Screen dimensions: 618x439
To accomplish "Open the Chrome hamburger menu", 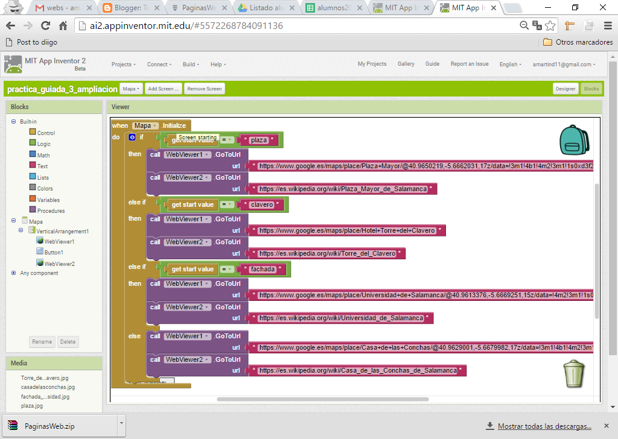I will 608,25.
